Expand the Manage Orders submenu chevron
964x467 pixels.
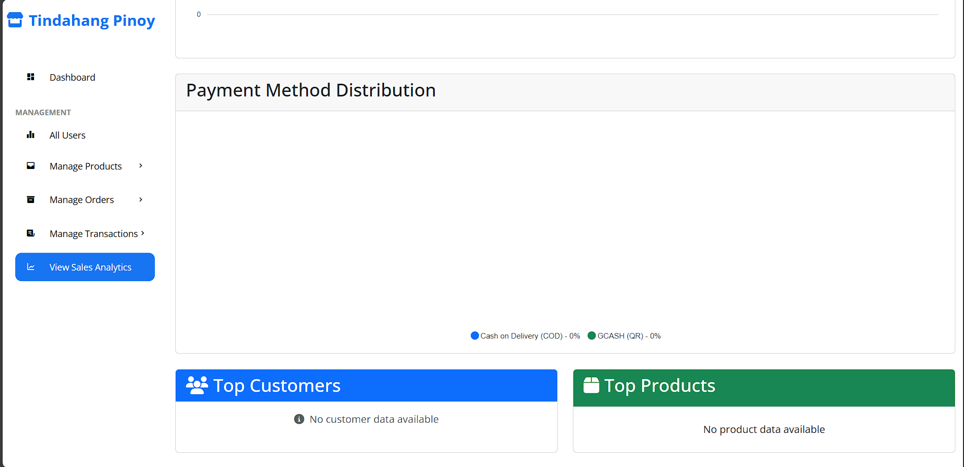tap(141, 199)
